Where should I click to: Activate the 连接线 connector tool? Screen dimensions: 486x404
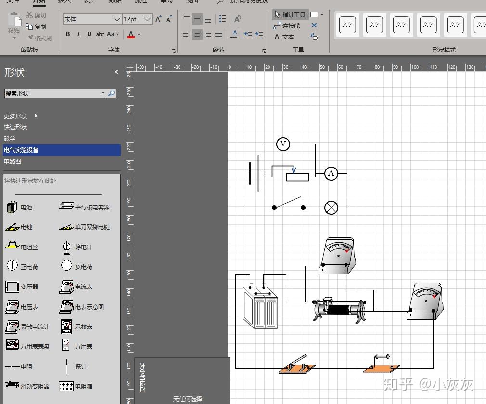pyautogui.click(x=287, y=26)
